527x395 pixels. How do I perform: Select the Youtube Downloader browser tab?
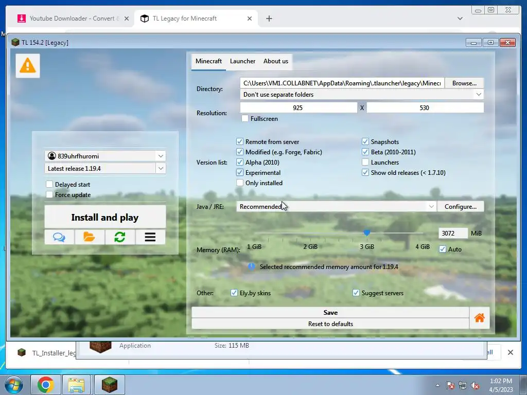tap(73, 19)
